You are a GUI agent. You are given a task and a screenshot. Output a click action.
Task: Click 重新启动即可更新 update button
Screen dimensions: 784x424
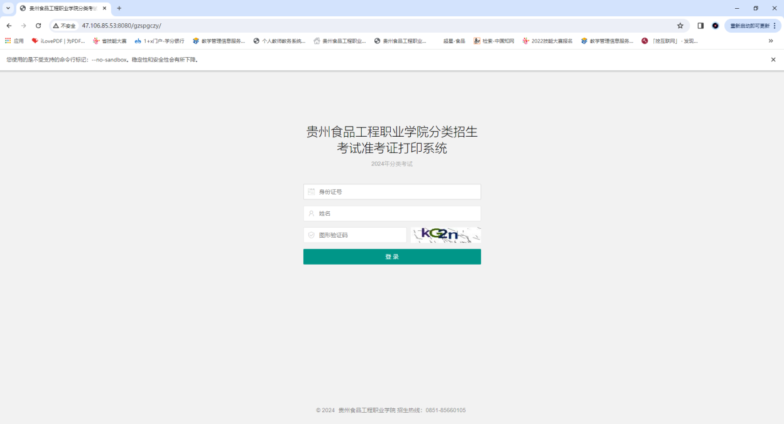tap(749, 26)
